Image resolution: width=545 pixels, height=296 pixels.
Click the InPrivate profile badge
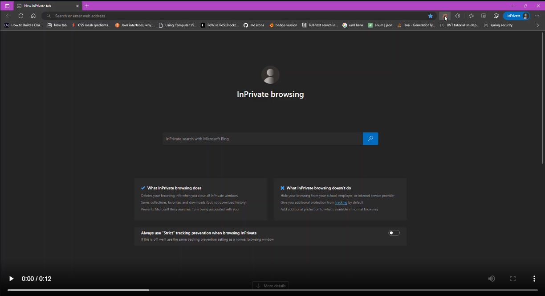tap(517, 16)
